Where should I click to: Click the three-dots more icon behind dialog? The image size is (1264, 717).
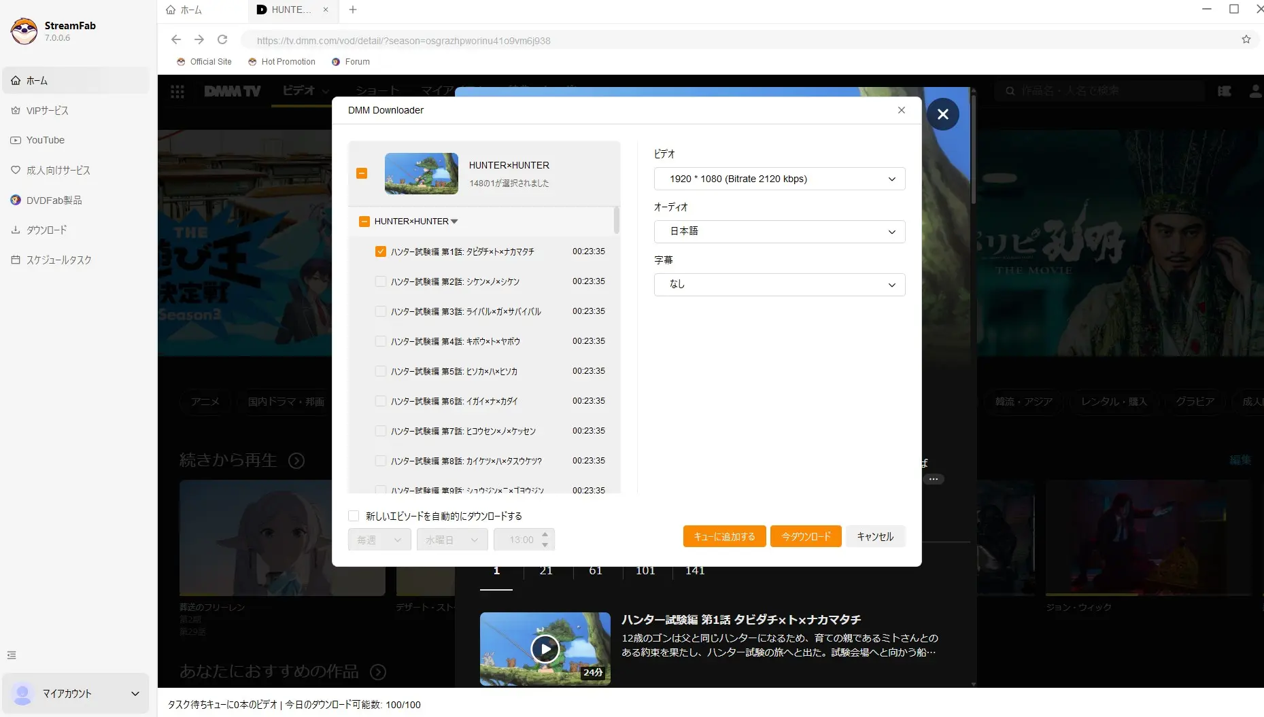coord(934,479)
